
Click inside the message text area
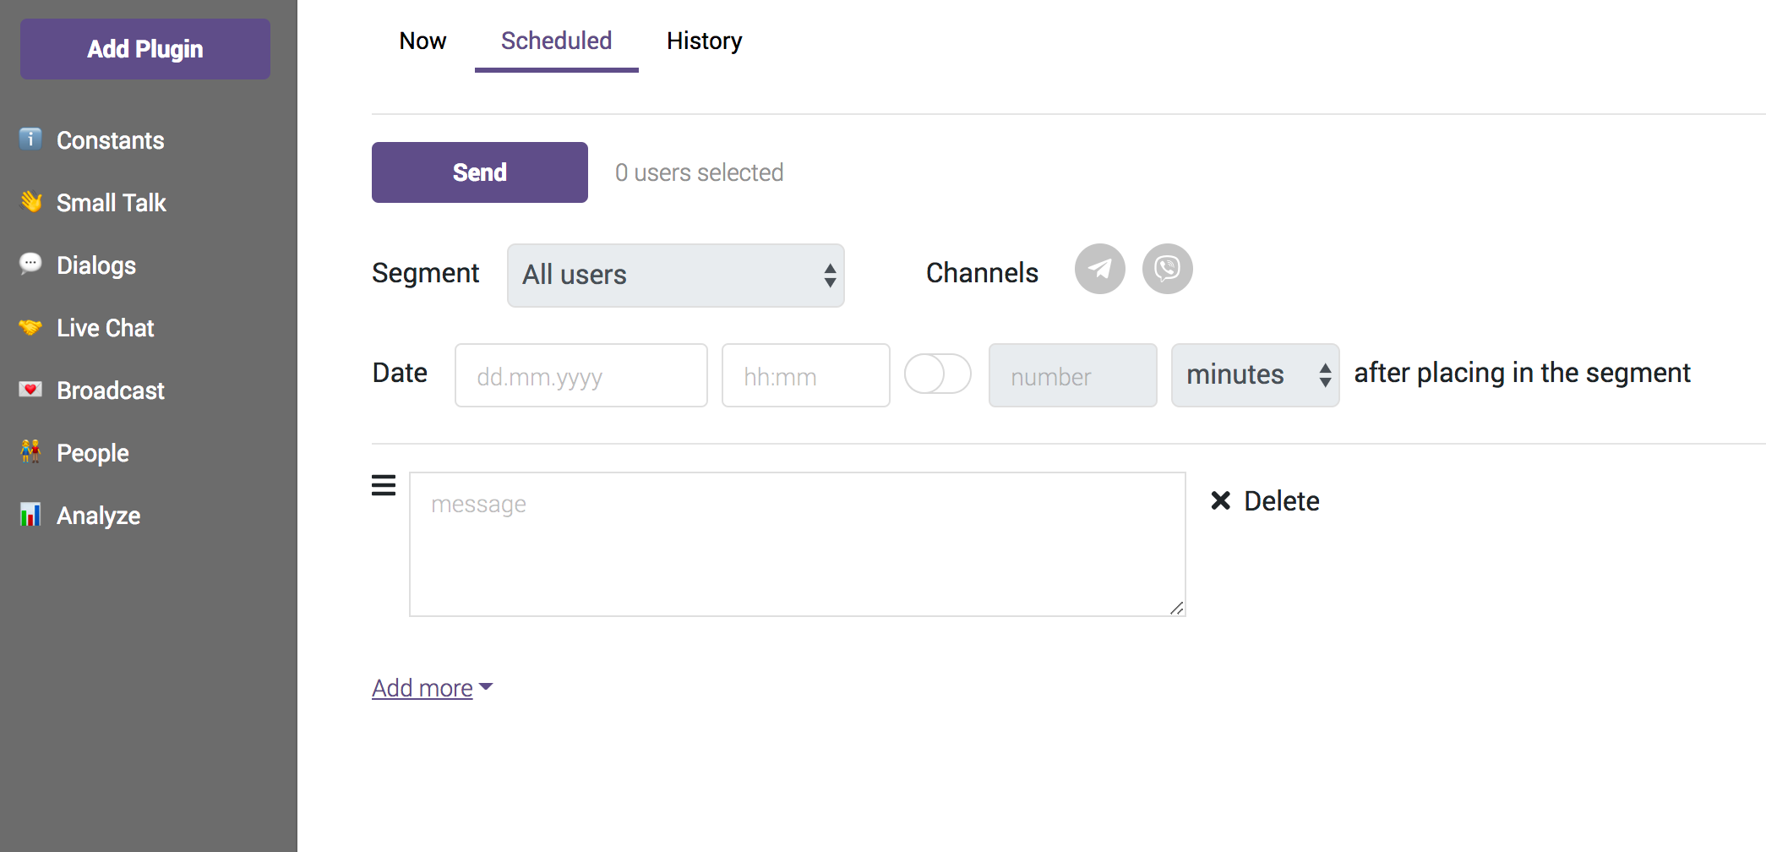(x=798, y=544)
